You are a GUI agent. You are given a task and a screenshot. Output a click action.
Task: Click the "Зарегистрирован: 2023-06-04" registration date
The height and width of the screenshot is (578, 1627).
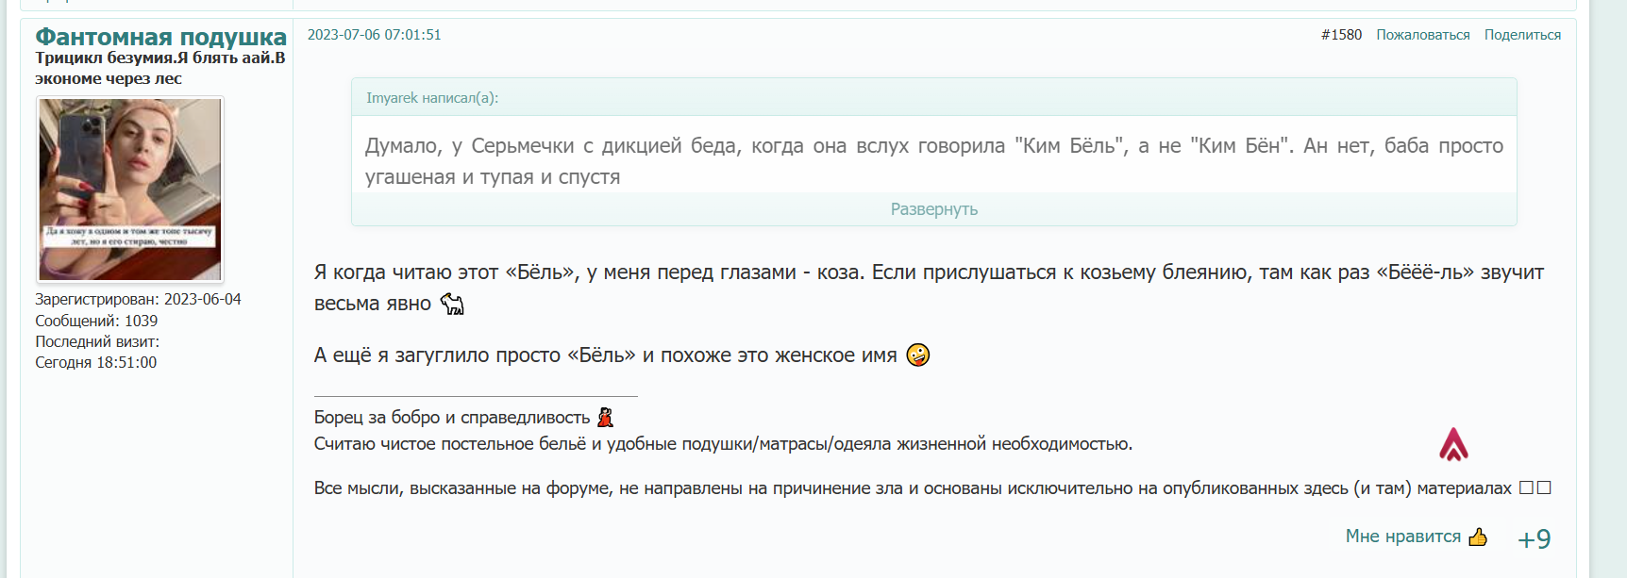pyautogui.click(x=138, y=299)
